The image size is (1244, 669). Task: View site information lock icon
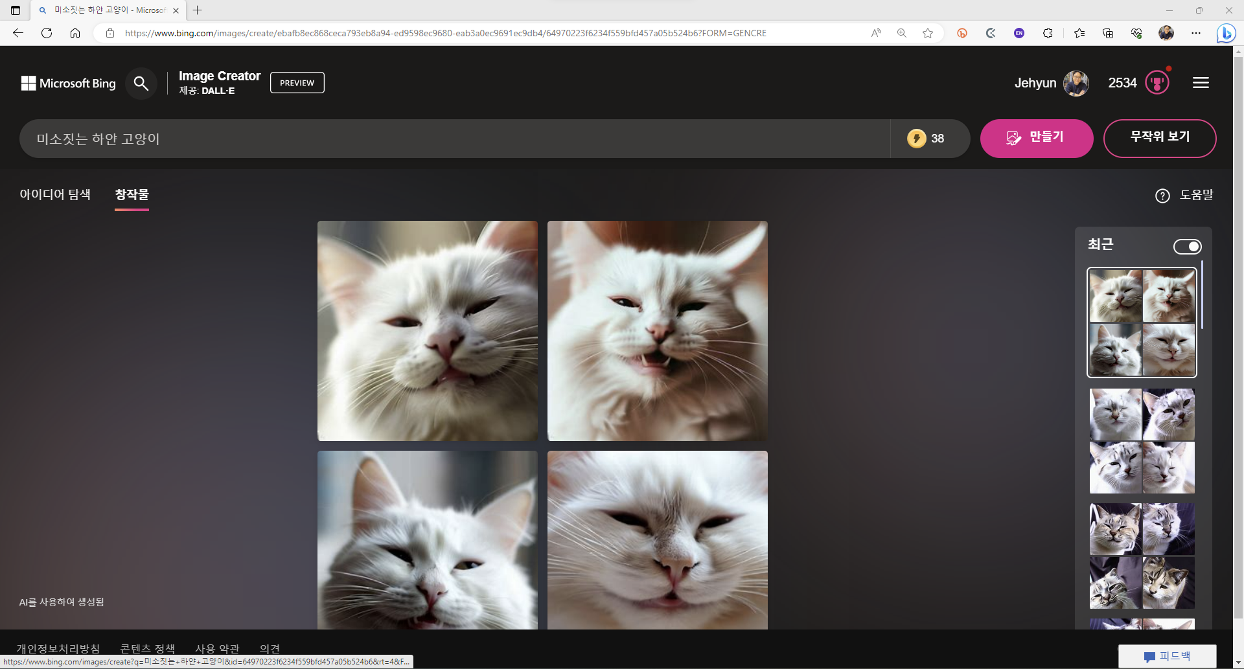[110, 33]
